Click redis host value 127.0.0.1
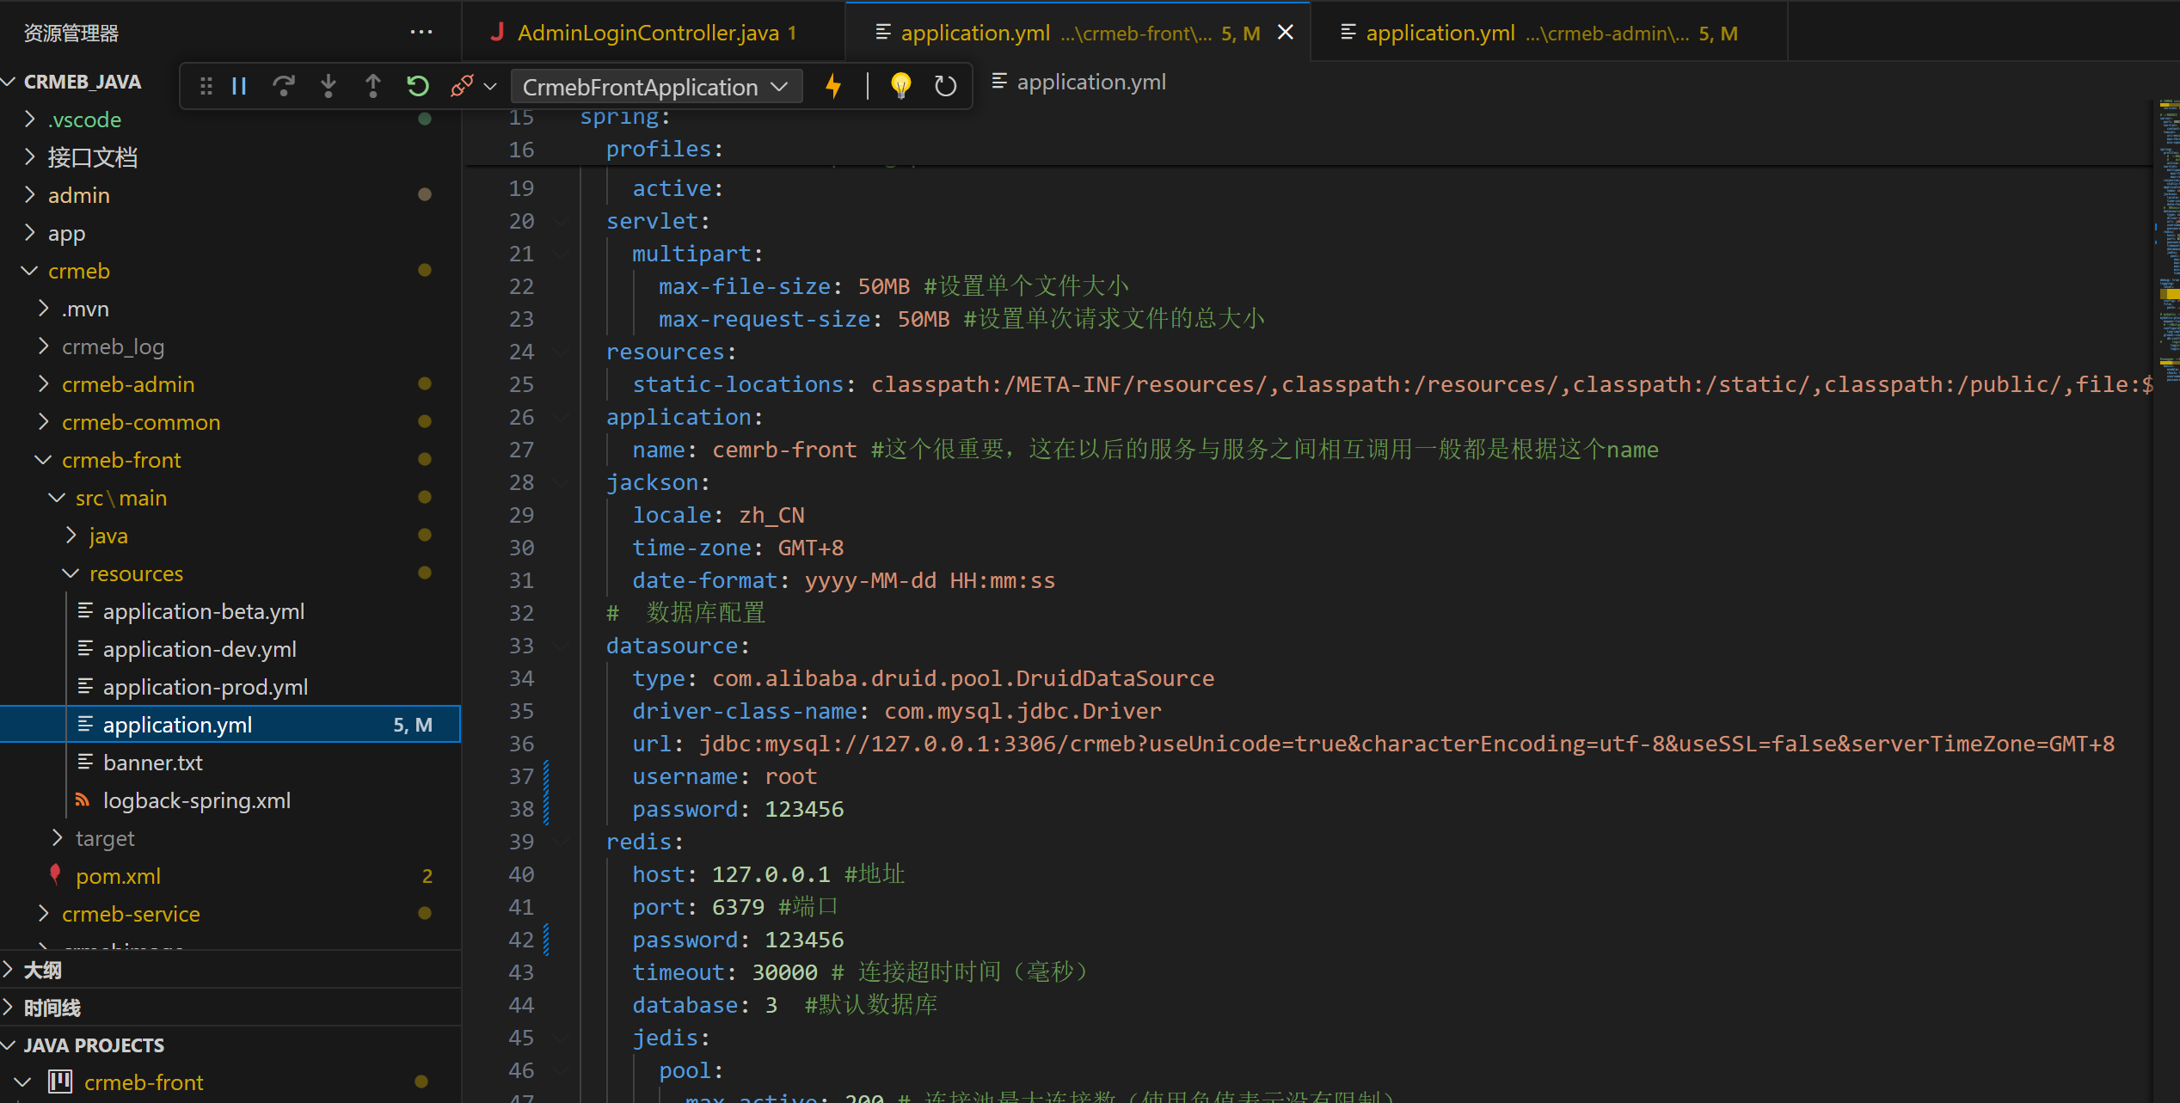This screenshot has height=1103, width=2180. pos(771,875)
